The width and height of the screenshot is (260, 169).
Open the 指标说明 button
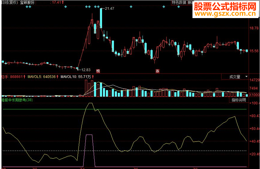pos(239,100)
